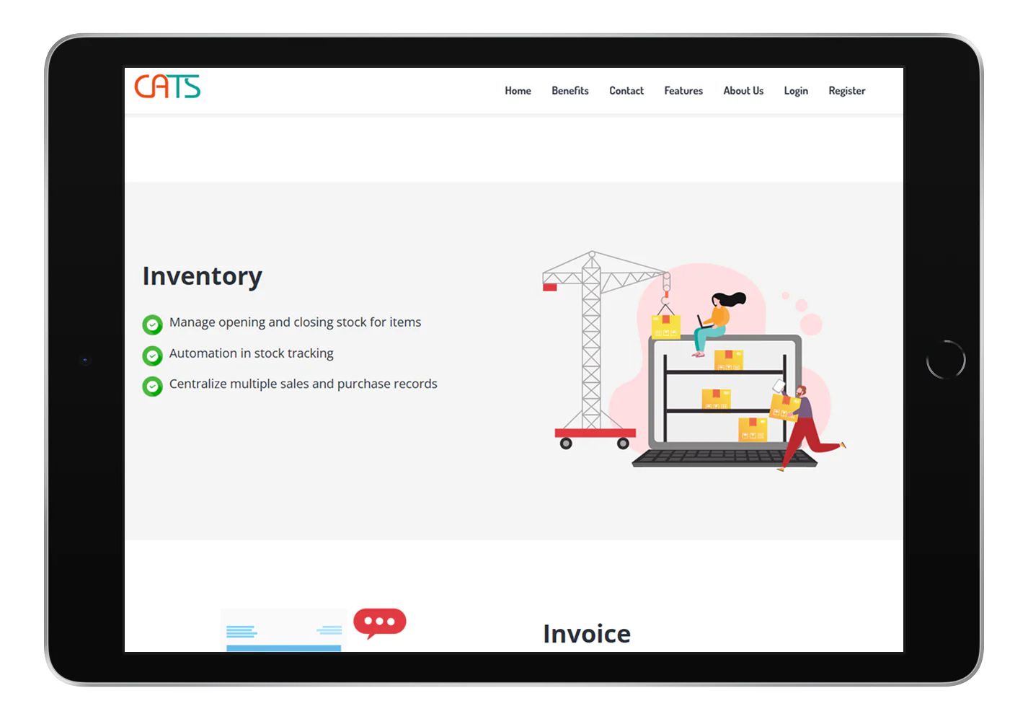Click the check icon beside Automation in stock tracking
Viewport: 1028px width, 719px height.
point(152,356)
